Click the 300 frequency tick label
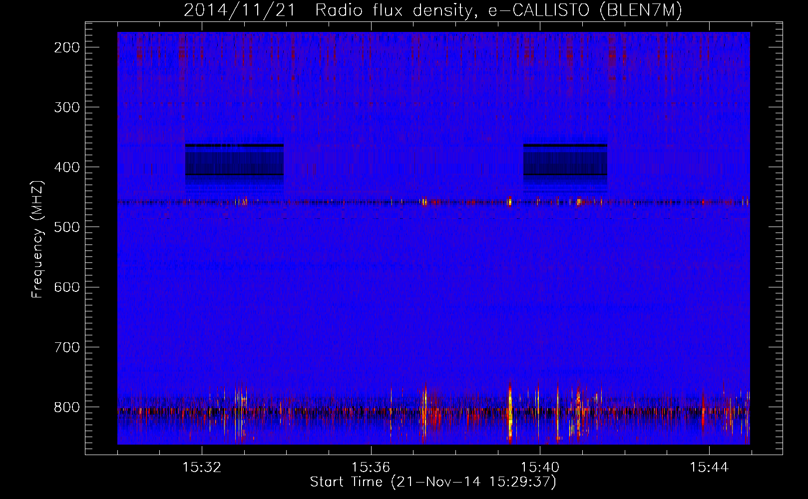This screenshot has height=499, width=808. point(67,107)
